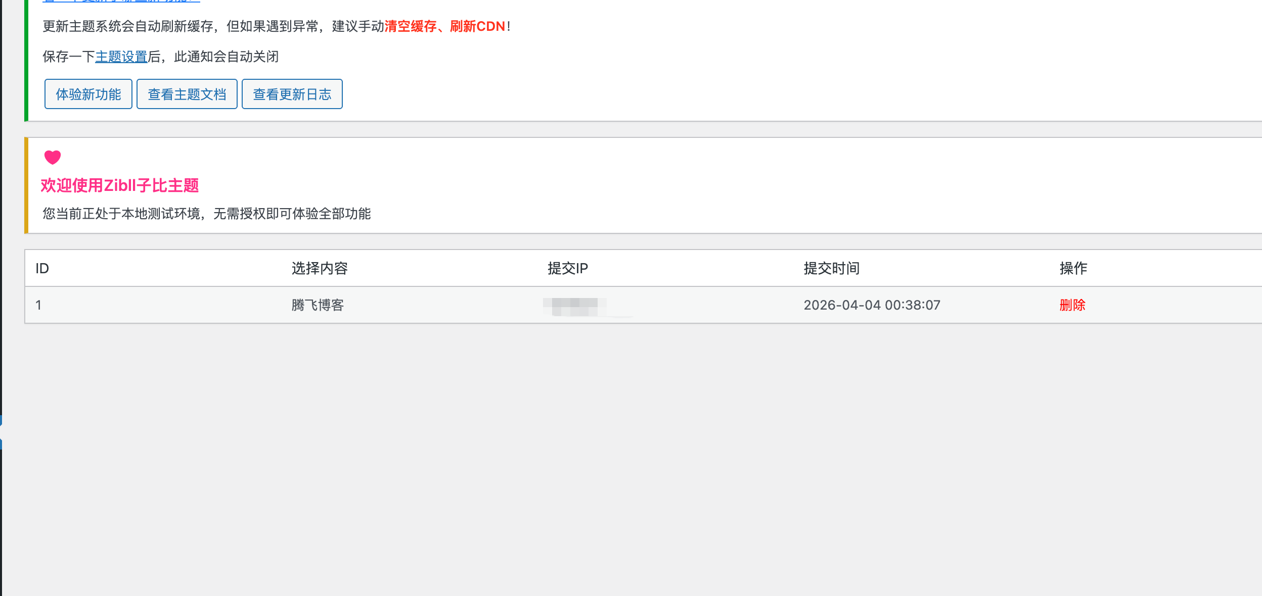Click 删除 to delete record 1
This screenshot has width=1262, height=596.
coord(1073,305)
